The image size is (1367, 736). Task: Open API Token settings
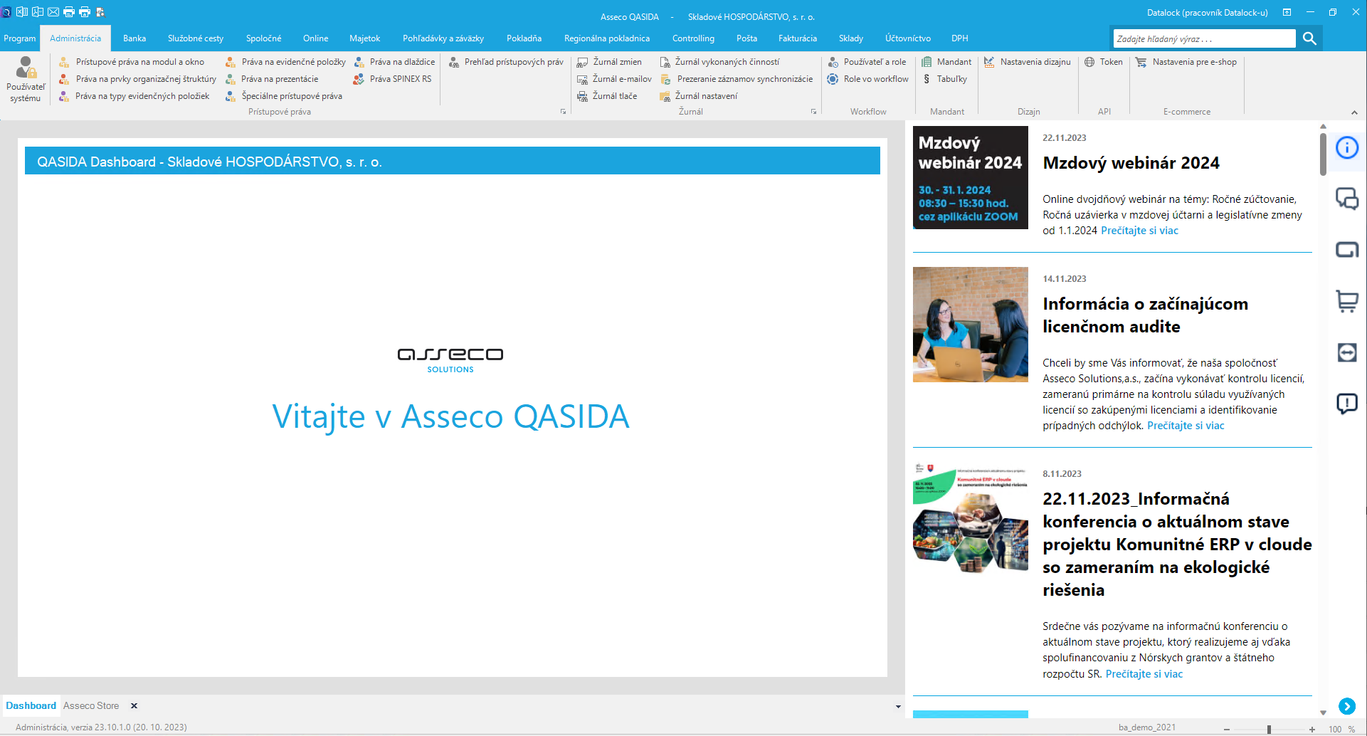[1104, 62]
